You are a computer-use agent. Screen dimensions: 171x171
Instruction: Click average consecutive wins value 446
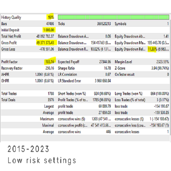point(108,132)
